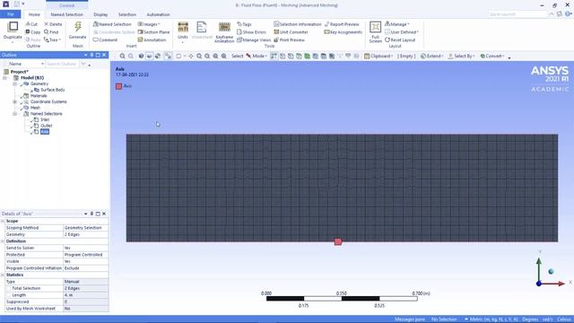Switch to the Display ribbon tab
The height and width of the screenshot is (323, 574).
(x=100, y=14)
